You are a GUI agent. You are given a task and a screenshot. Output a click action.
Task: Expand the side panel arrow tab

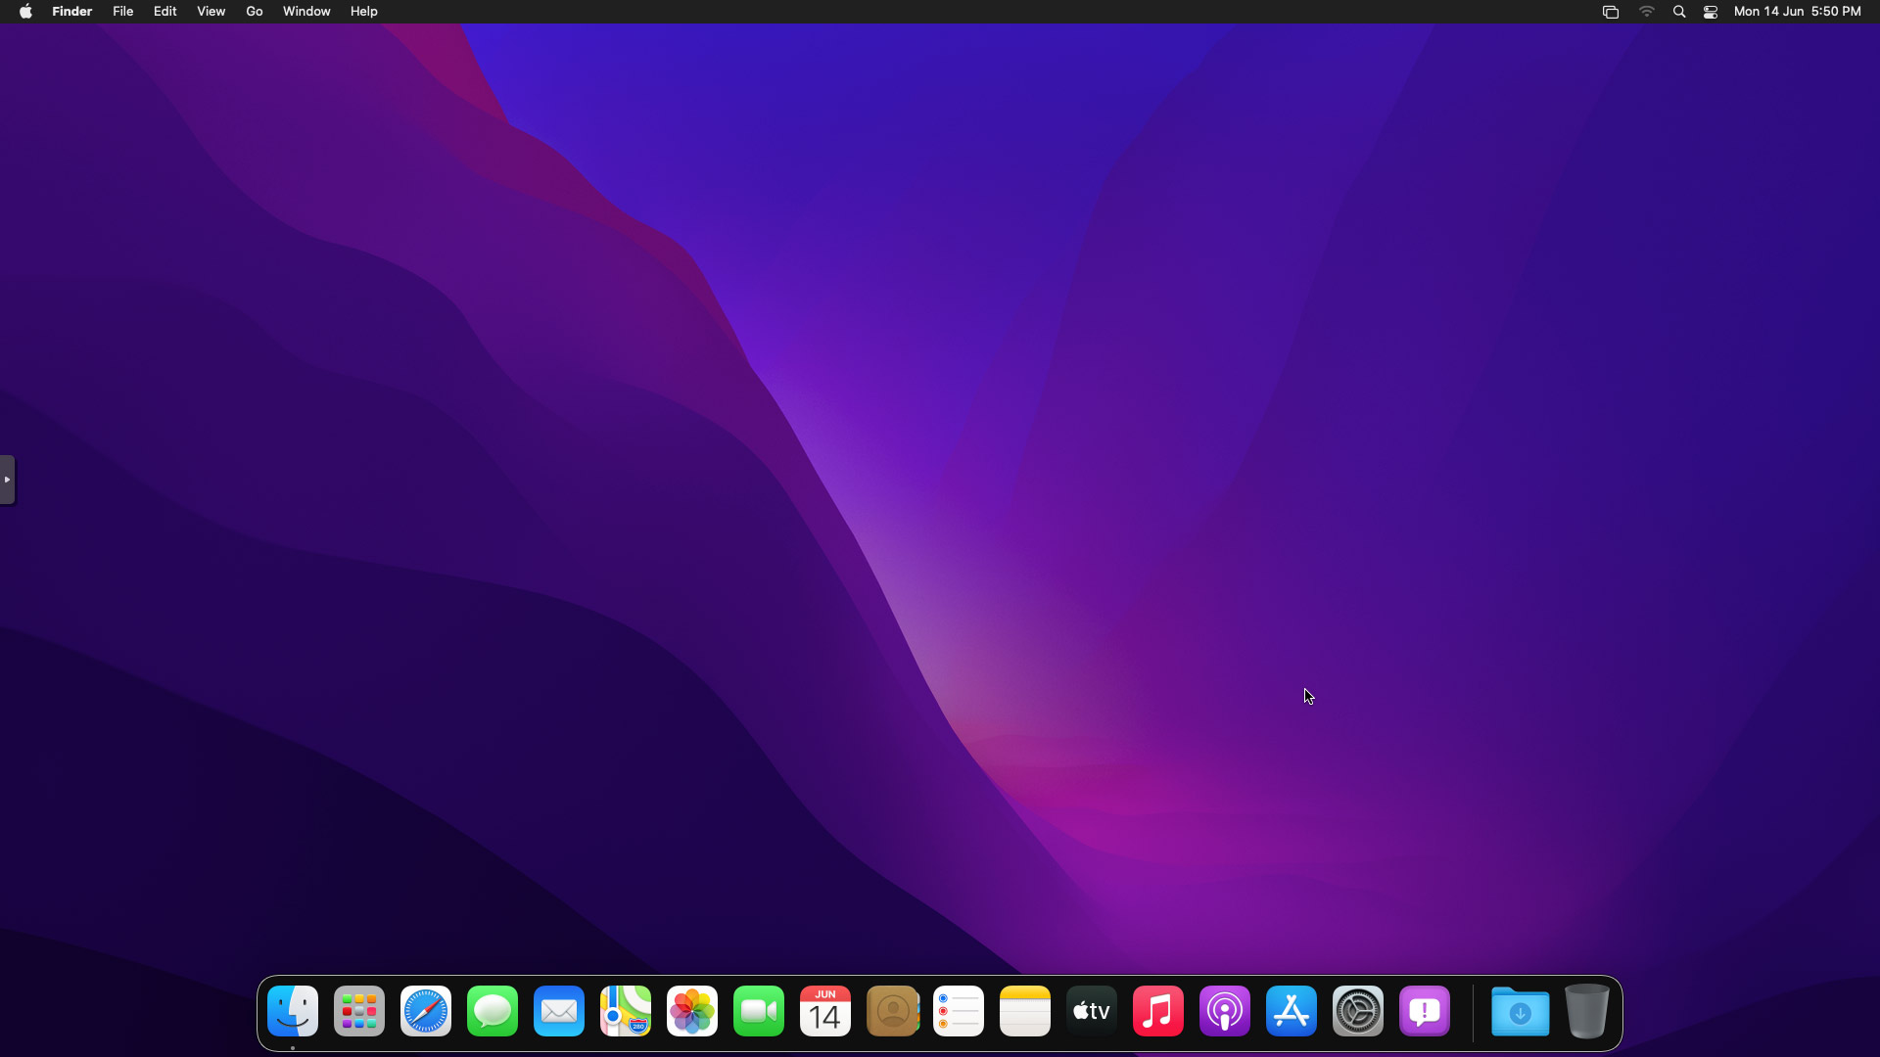(x=7, y=480)
